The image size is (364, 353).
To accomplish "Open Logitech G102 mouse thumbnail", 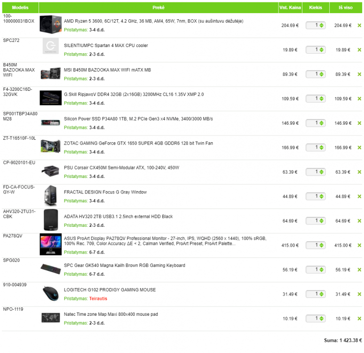I will point(51,294).
